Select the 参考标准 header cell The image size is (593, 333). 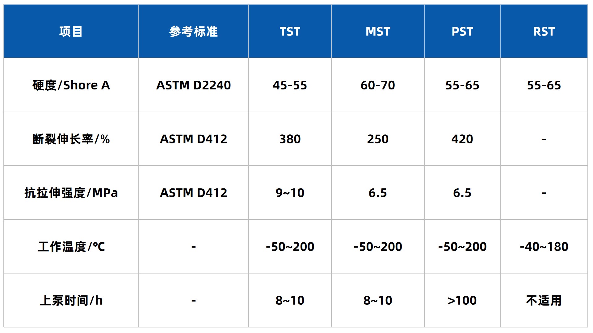point(193,31)
